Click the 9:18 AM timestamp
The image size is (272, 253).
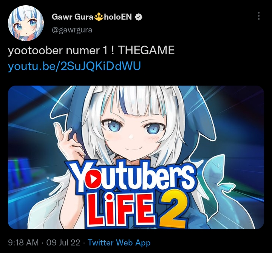pos(23,242)
